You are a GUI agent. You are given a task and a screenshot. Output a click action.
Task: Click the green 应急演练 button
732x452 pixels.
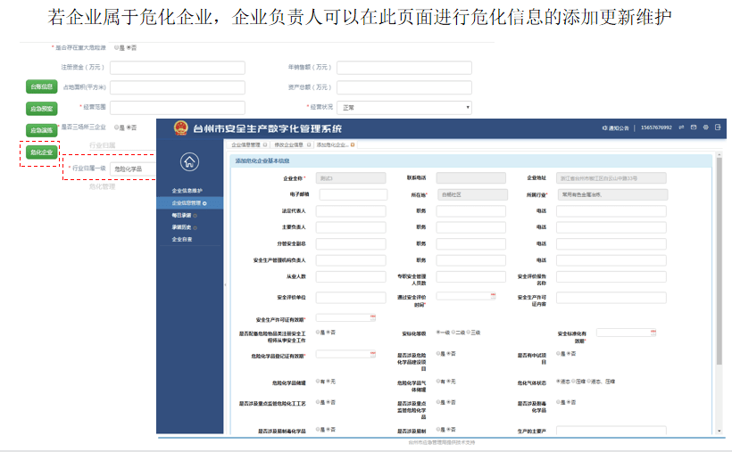point(42,130)
